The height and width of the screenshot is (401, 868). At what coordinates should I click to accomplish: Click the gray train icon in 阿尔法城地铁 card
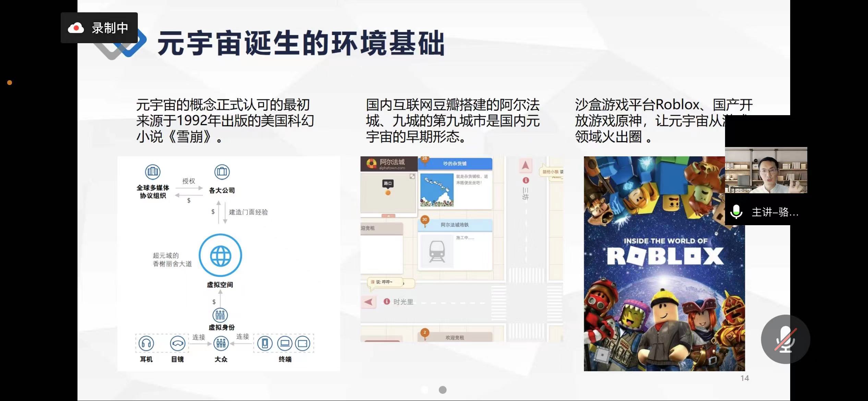(x=437, y=251)
